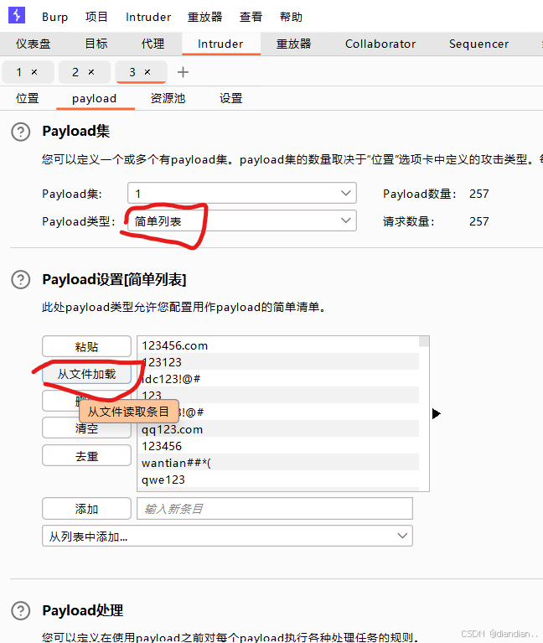Select payload entry idc123!@#
Screen dimensions: 543x643
pos(278,379)
